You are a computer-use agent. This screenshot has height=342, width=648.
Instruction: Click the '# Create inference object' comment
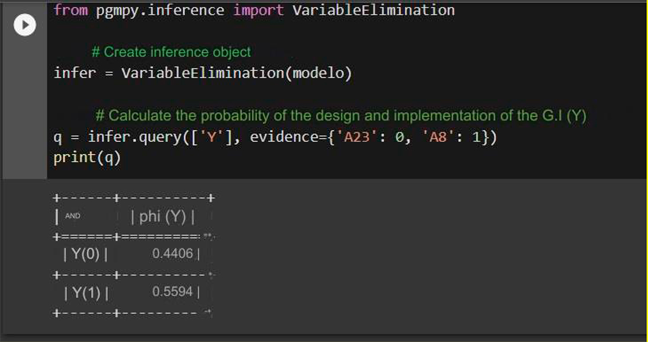(171, 52)
